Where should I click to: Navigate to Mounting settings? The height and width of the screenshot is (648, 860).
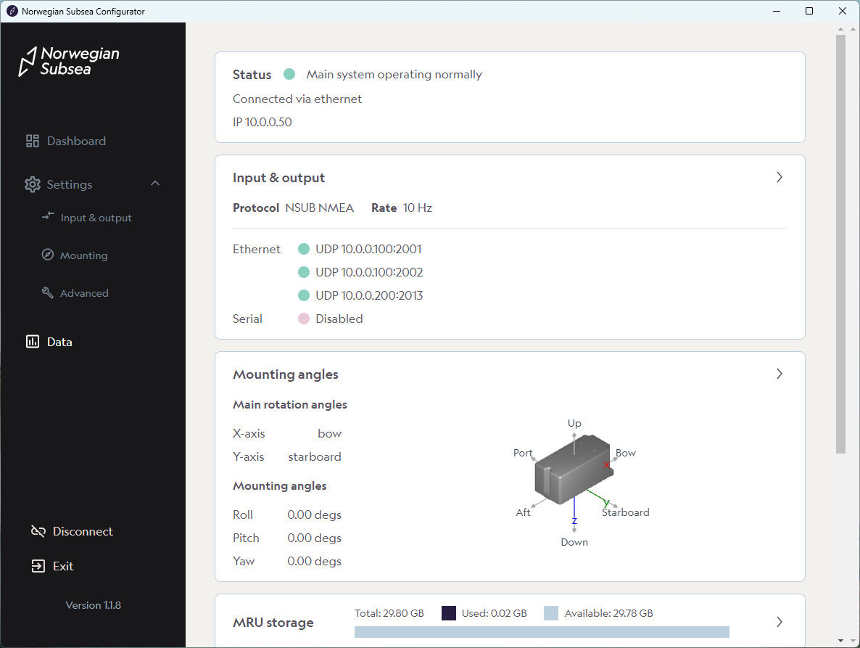[x=83, y=255]
